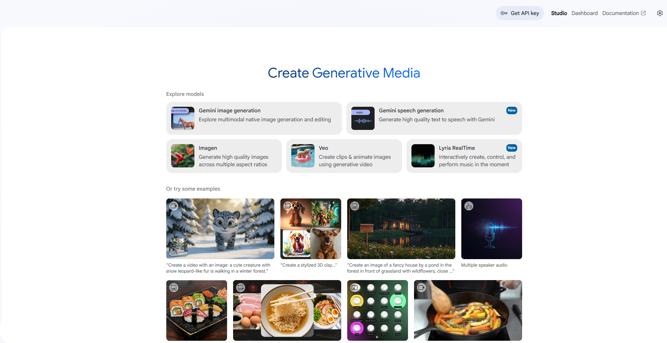Click the waveform icon for Gemini speech generation
667x343 pixels.
click(363, 118)
